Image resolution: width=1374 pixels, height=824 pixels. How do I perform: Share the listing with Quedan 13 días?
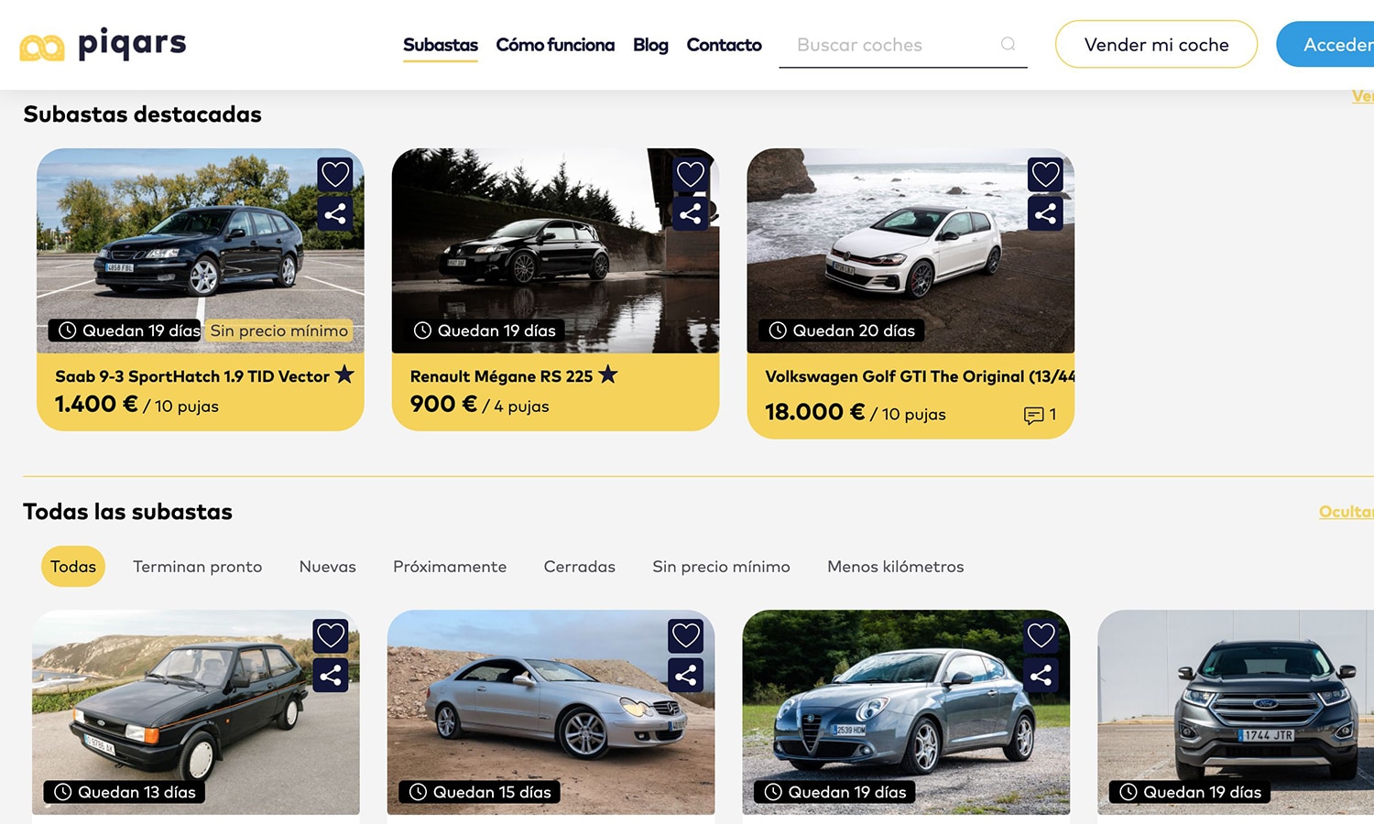[331, 676]
